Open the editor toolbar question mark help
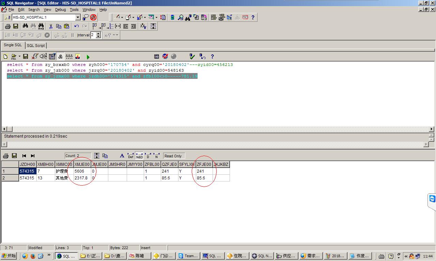 tap(212, 56)
